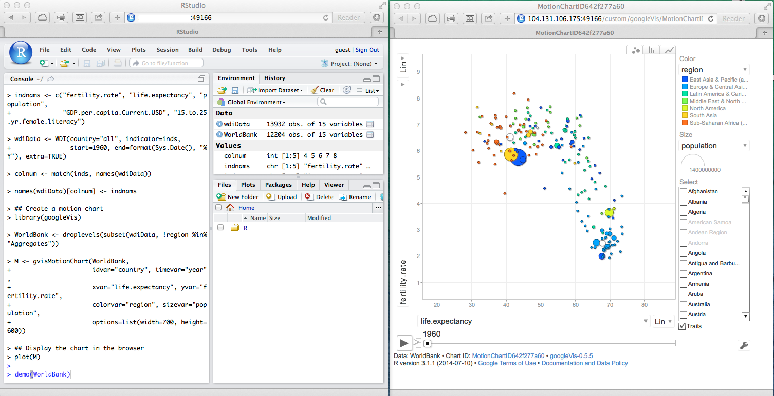774x396 pixels.
Task: Click the ellipsis go-to-directory button in Files pane
Action: [x=378, y=208]
